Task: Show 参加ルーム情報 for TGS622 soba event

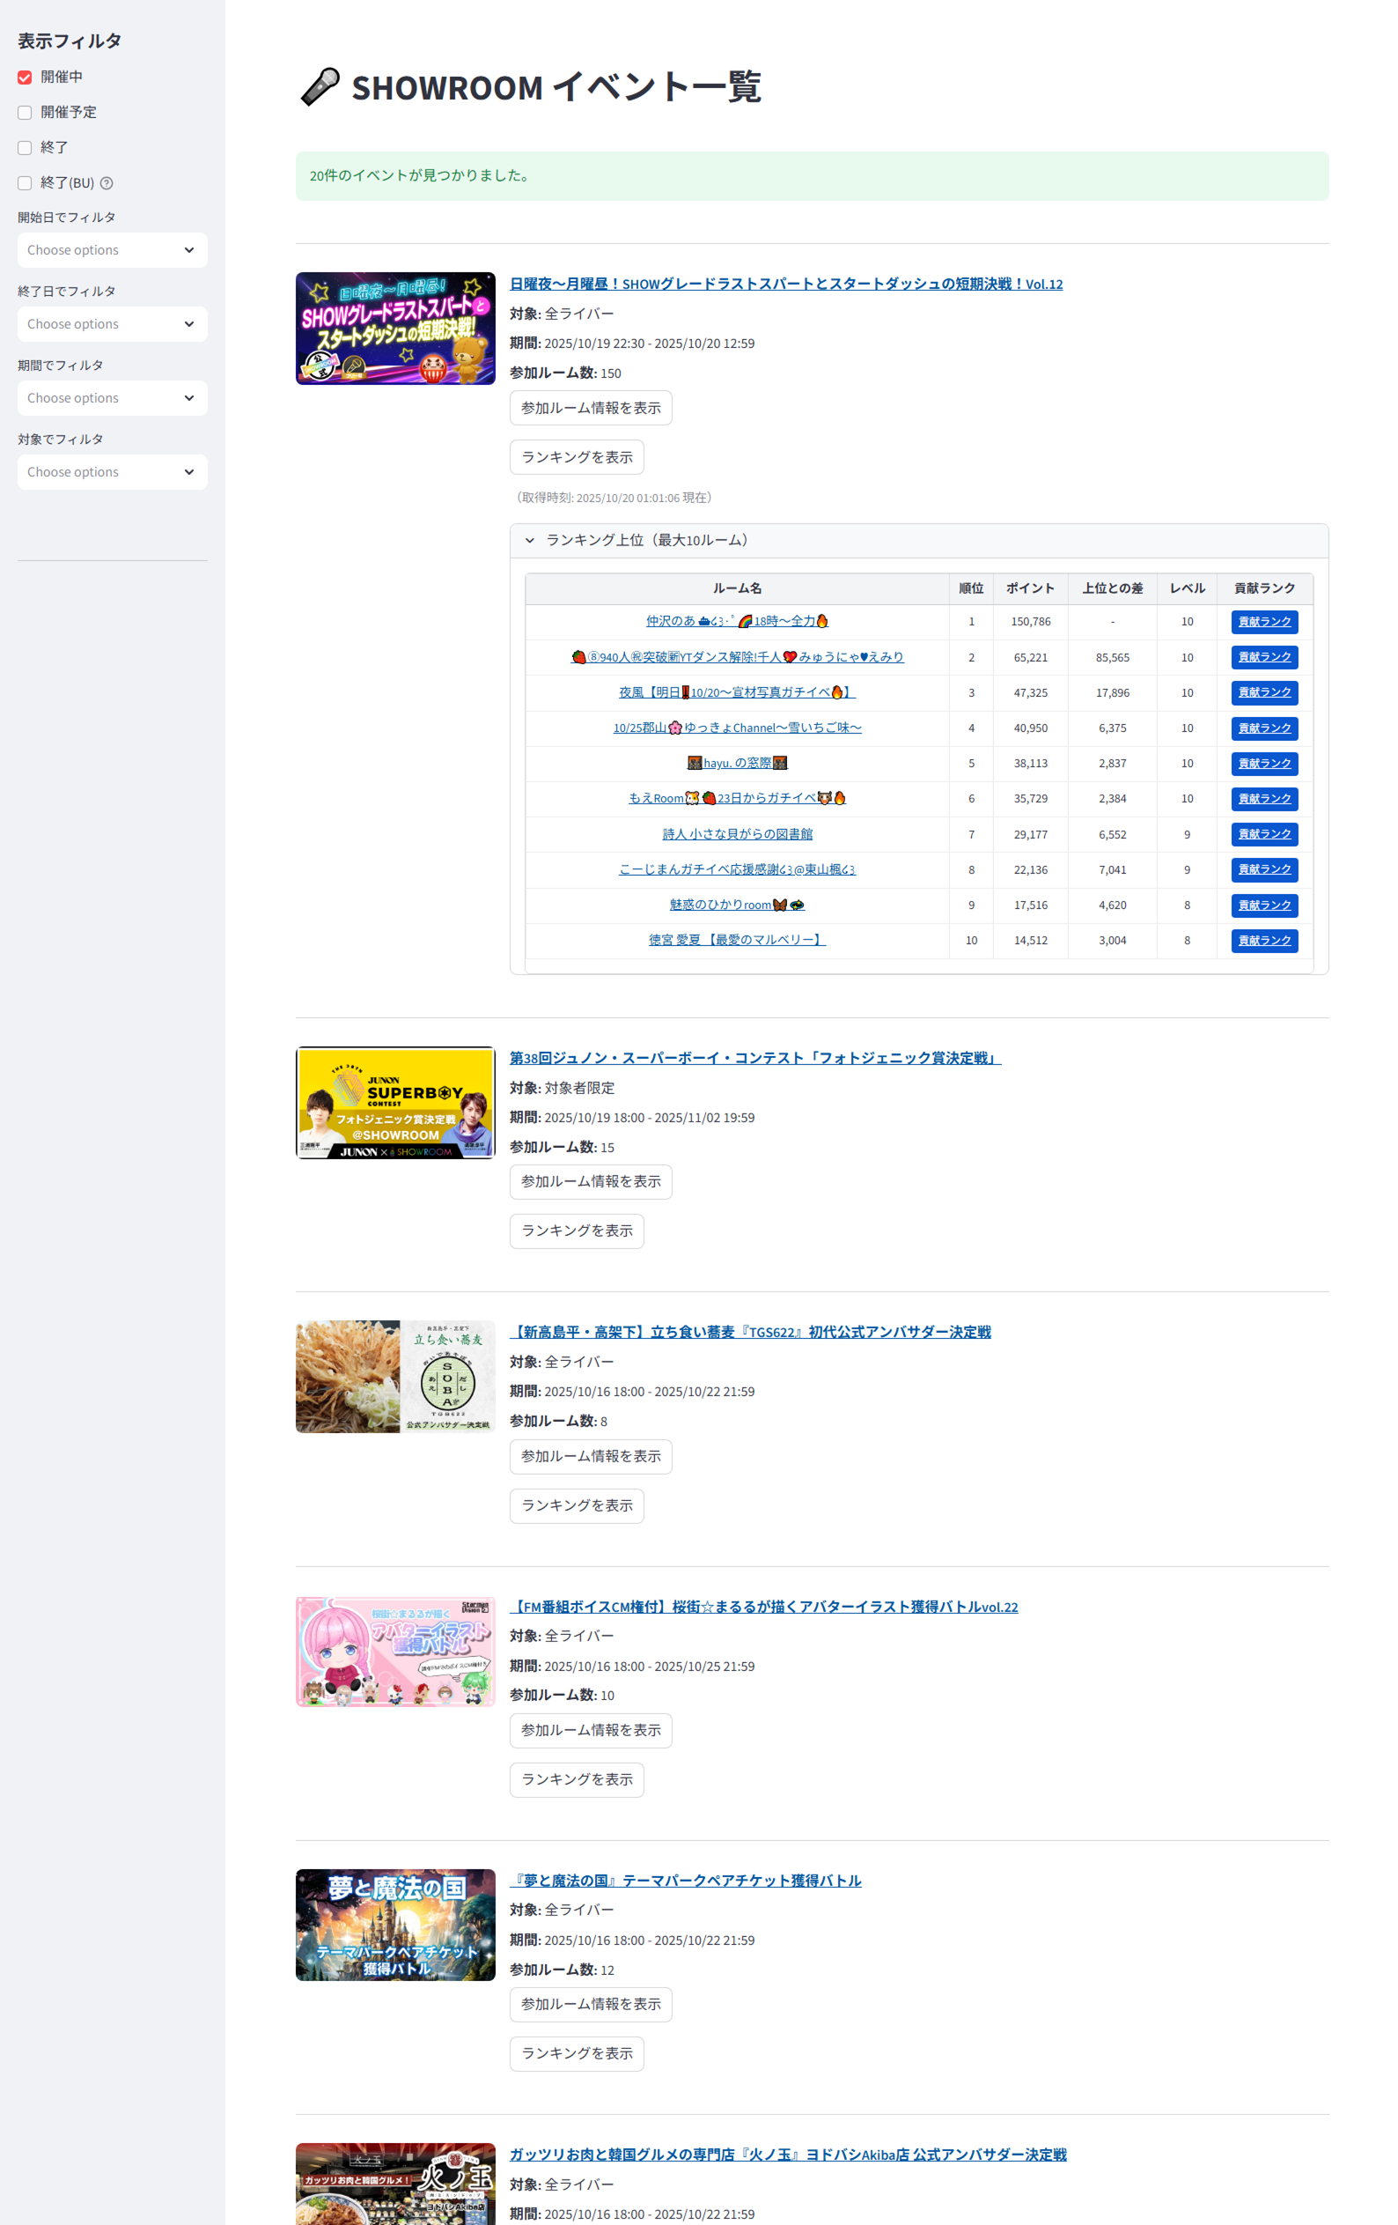Action: click(x=590, y=1456)
